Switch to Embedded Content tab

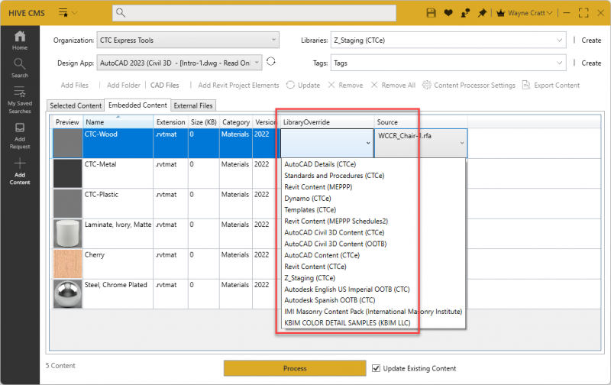pos(137,105)
